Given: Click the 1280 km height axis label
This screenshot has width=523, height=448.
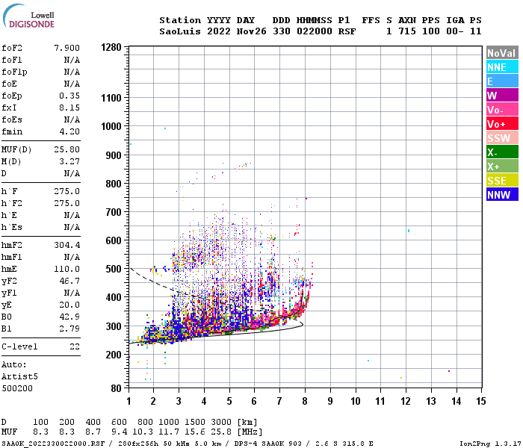Looking at the screenshot, I should (x=111, y=47).
